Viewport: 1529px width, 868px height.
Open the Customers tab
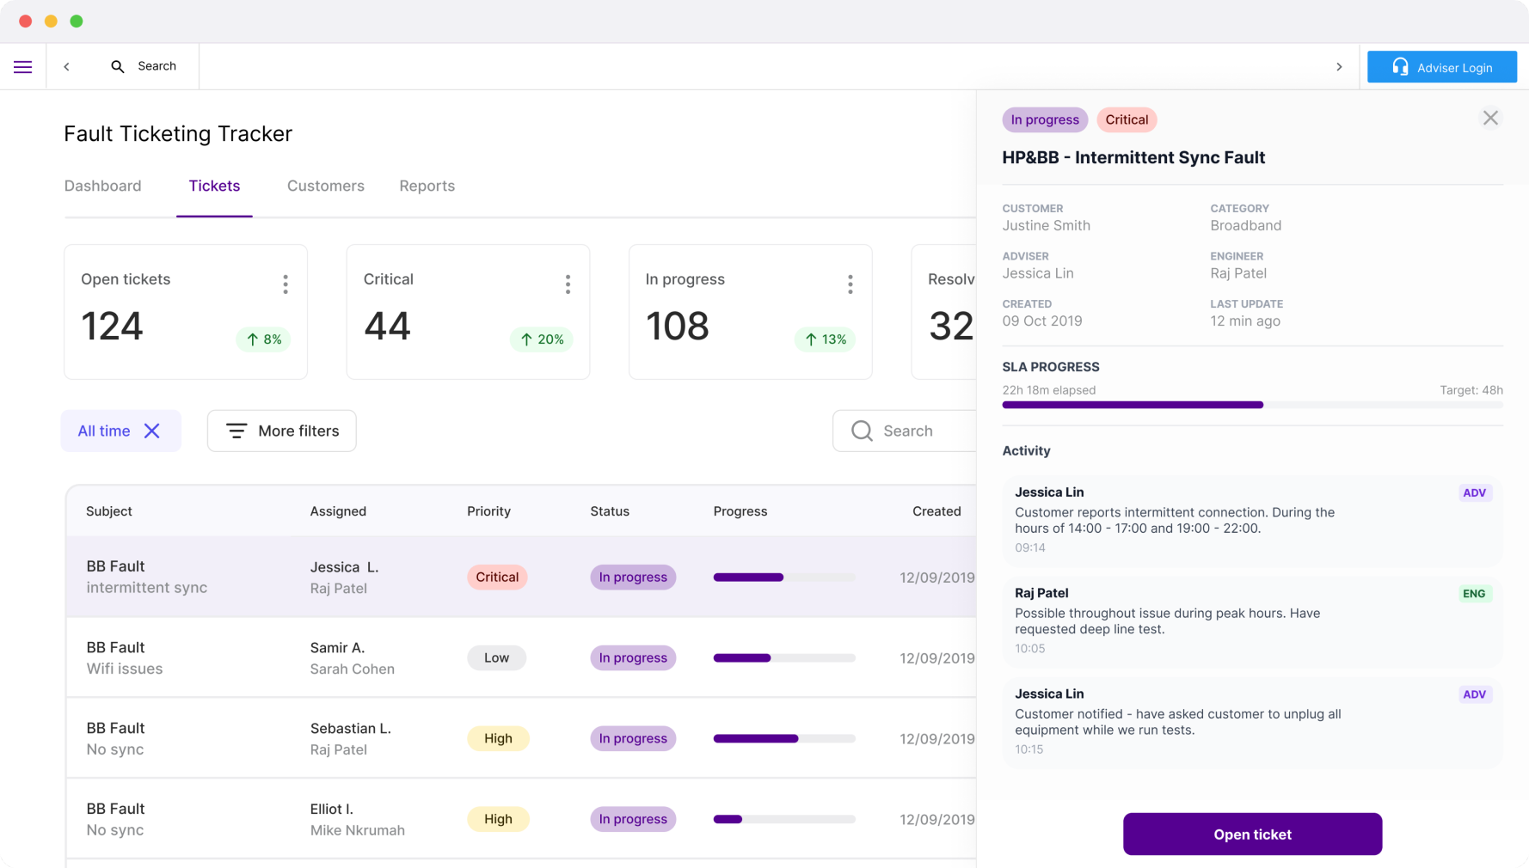326,186
